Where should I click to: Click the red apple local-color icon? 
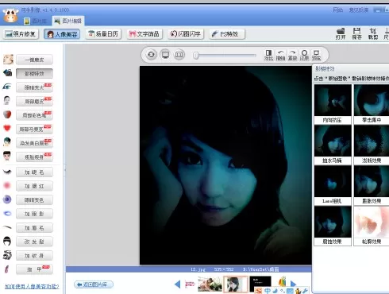tap(7, 114)
